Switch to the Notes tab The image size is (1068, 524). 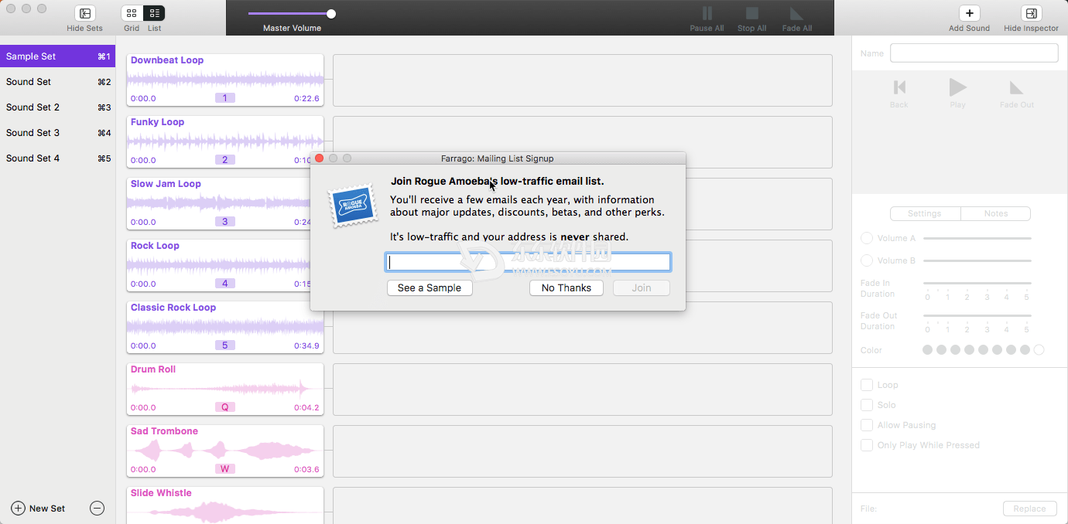tap(996, 213)
